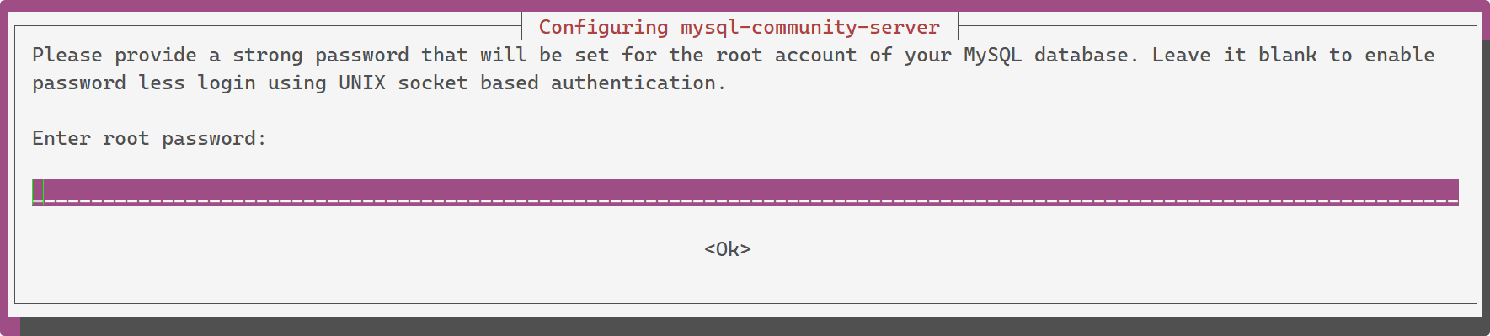Click the <Ok> button

coord(728,249)
